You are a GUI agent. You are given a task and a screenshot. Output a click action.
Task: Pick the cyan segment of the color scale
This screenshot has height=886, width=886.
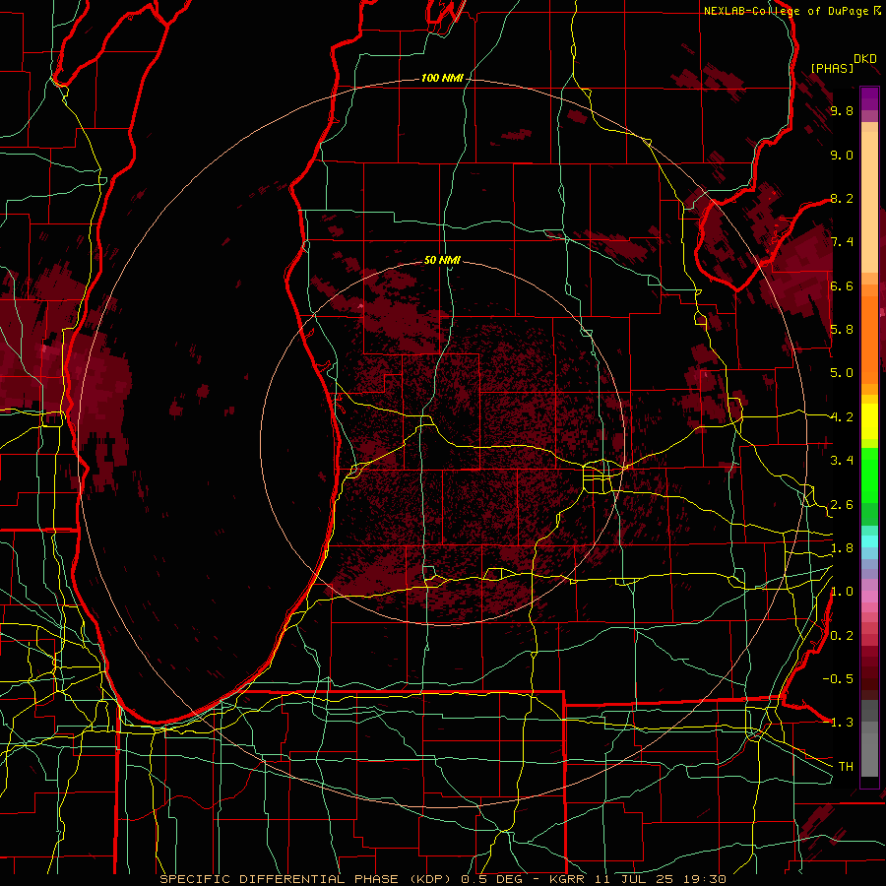869,541
